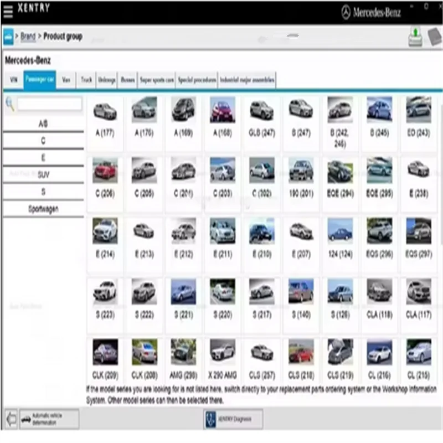Filter by E class in sidebar
Screen dimensions: 443x443
(x=43, y=158)
